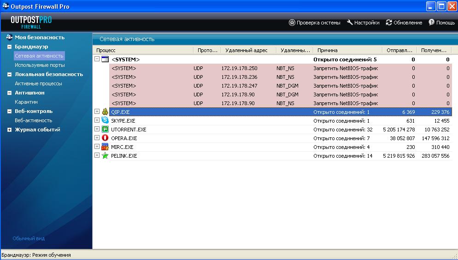Open Карантин
This screenshot has height=260, width=458.
point(26,102)
